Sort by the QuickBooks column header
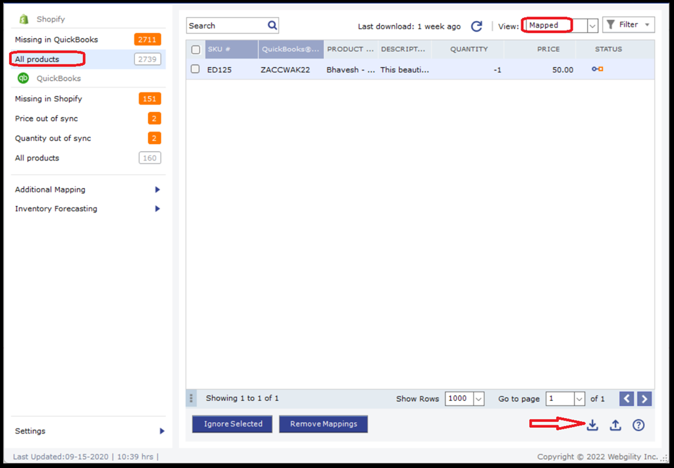Image resolution: width=674 pixels, height=468 pixels. [x=291, y=49]
